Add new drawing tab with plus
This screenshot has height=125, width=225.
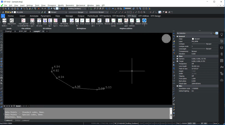[47, 31]
